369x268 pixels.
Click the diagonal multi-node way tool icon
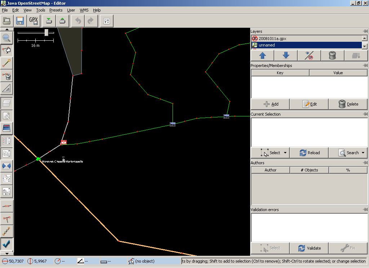coord(6,232)
